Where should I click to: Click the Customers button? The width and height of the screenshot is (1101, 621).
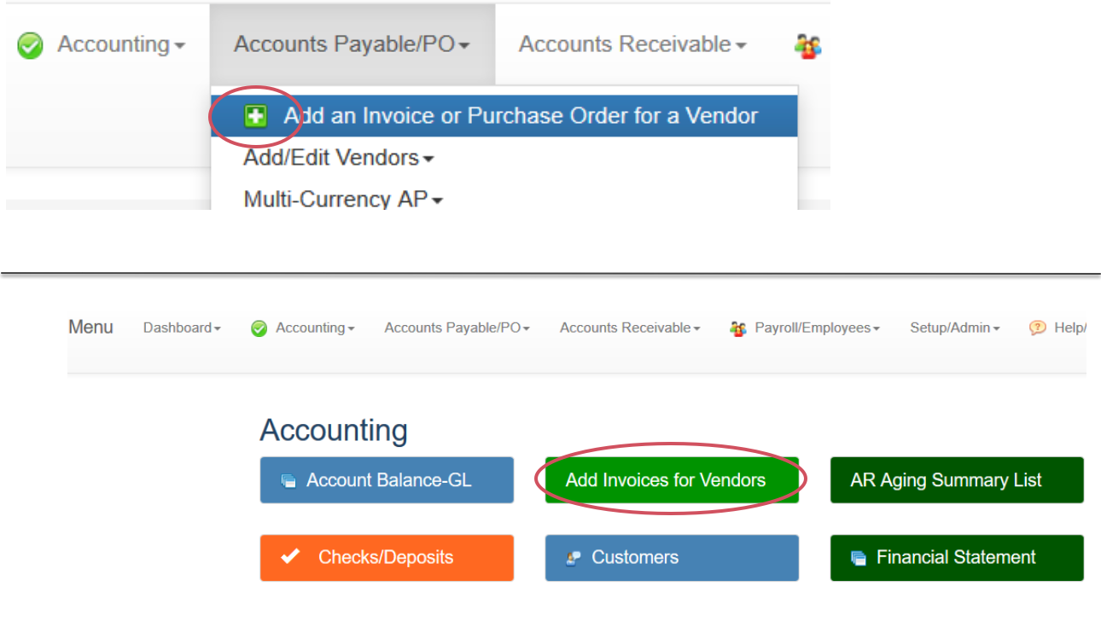[x=672, y=558]
